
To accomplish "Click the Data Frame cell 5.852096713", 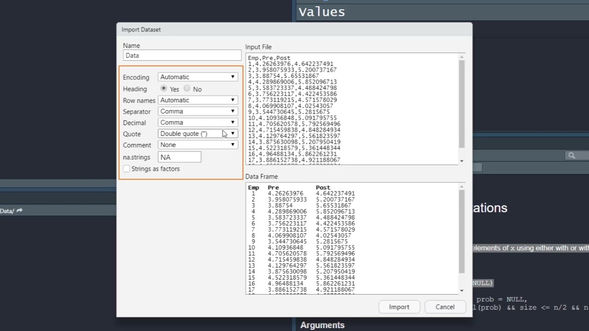I will tap(335, 211).
